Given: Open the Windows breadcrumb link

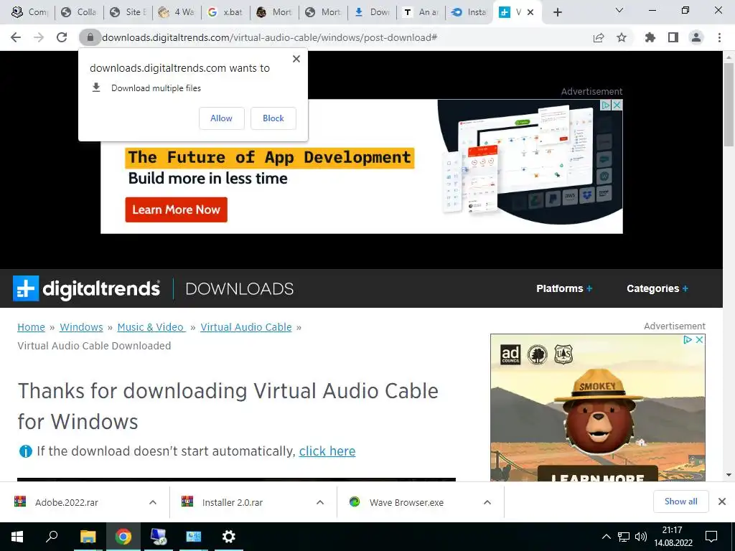Looking at the screenshot, I should coord(81,327).
